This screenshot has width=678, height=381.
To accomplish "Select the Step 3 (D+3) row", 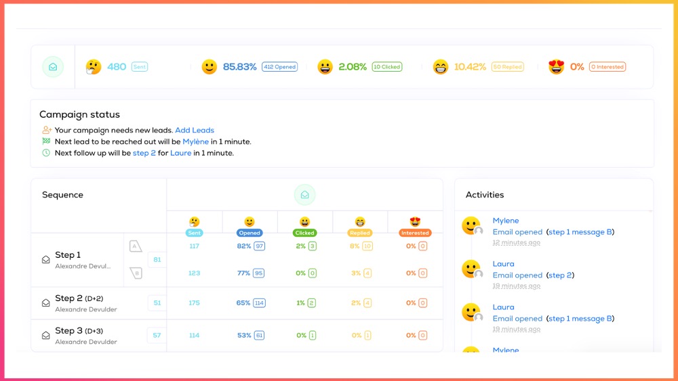I will tap(237, 336).
